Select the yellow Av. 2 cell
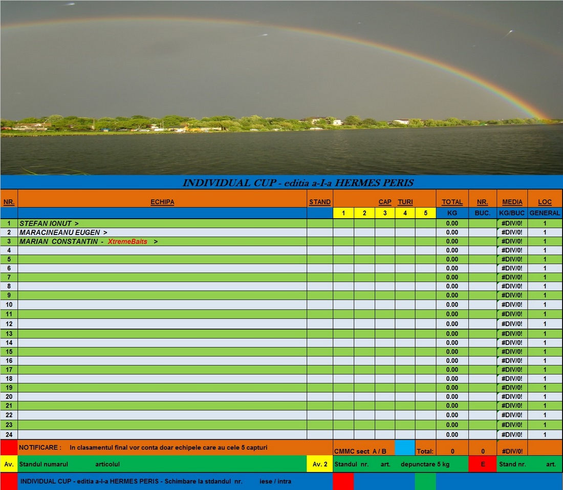This screenshot has width=563, height=490. [x=320, y=464]
